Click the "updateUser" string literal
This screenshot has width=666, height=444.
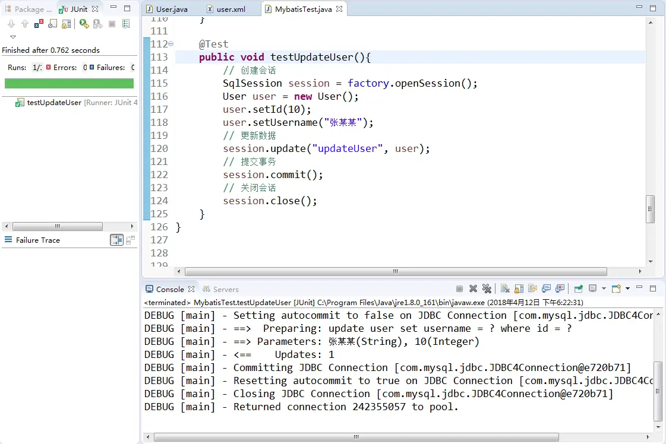(347, 148)
